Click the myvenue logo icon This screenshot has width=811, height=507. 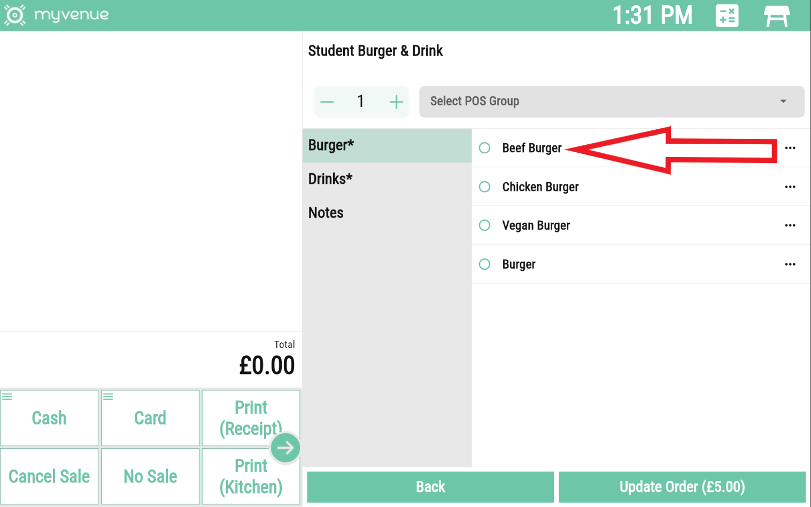[x=14, y=15]
